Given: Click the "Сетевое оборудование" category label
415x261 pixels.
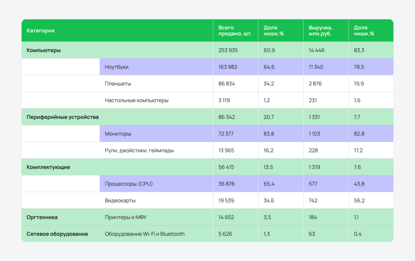Looking at the screenshot, I should [x=57, y=234].
